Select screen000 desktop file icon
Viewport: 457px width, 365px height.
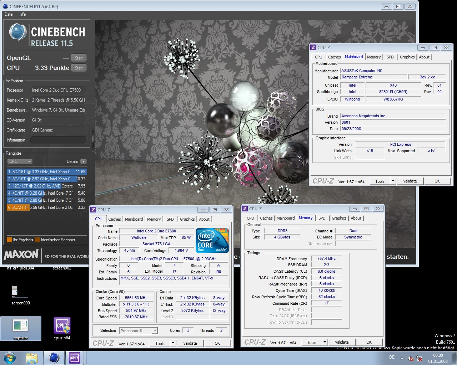coord(20,295)
